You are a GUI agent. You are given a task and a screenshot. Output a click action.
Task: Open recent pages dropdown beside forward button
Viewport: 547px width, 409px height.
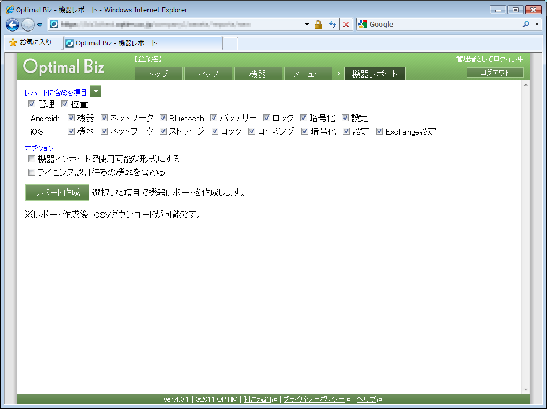click(x=40, y=25)
